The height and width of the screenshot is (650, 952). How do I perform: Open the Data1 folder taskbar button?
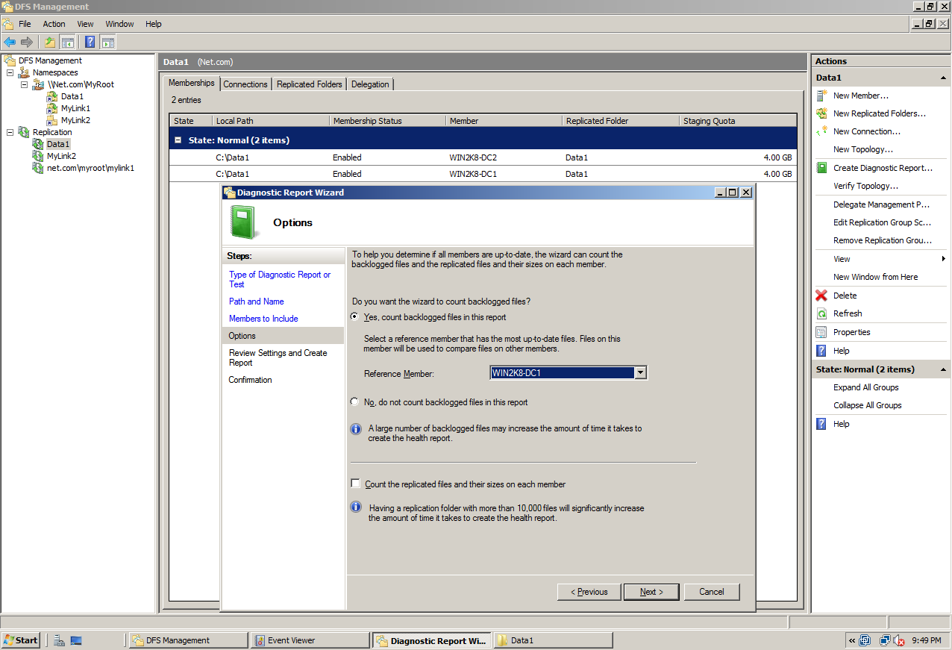(553, 640)
